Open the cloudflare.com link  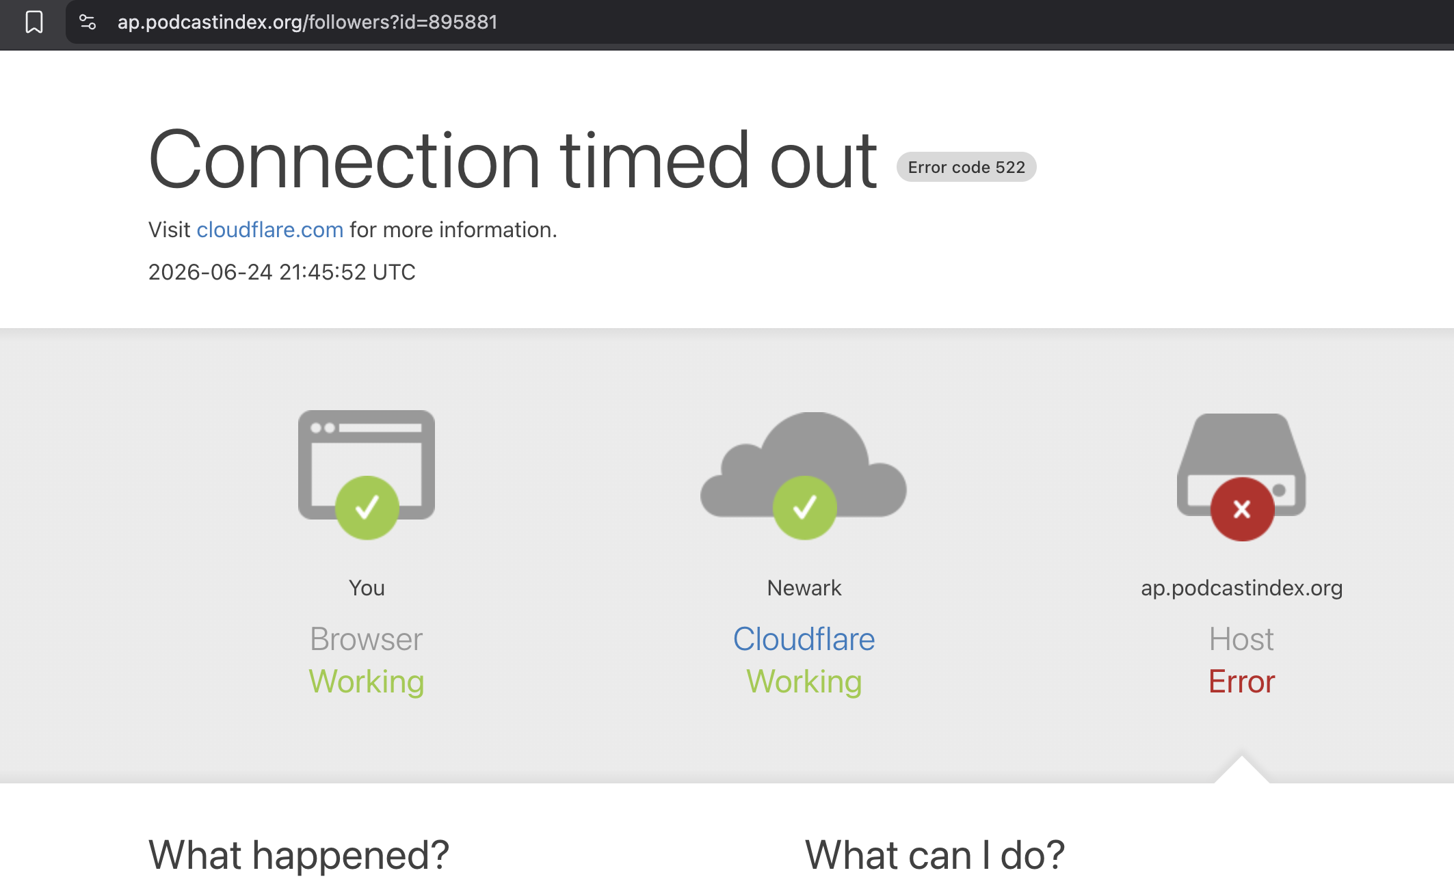tap(270, 230)
